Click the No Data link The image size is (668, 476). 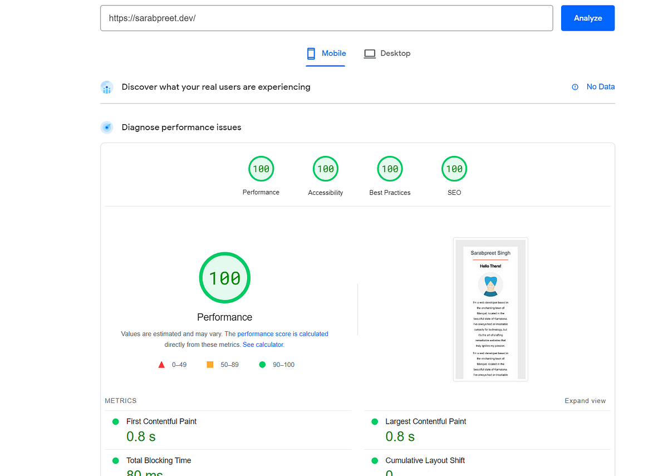pyautogui.click(x=601, y=87)
